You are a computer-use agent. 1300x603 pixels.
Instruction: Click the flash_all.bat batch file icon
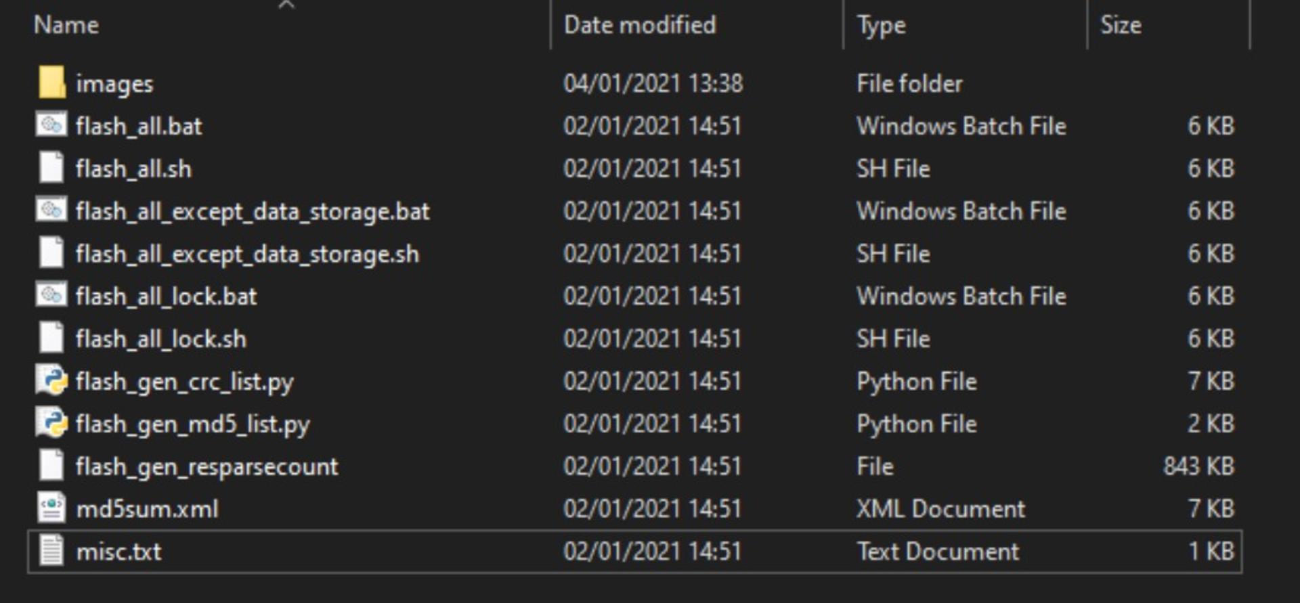click(x=52, y=125)
